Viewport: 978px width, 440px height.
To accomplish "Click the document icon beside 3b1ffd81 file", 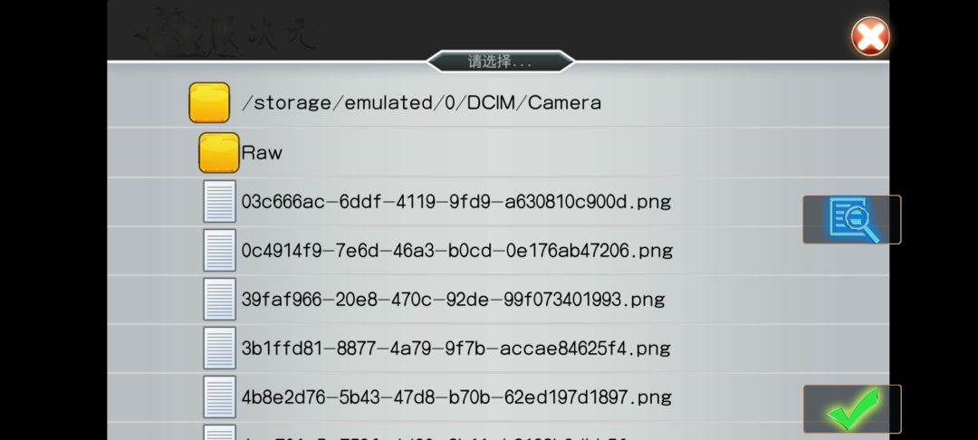I will (219, 348).
